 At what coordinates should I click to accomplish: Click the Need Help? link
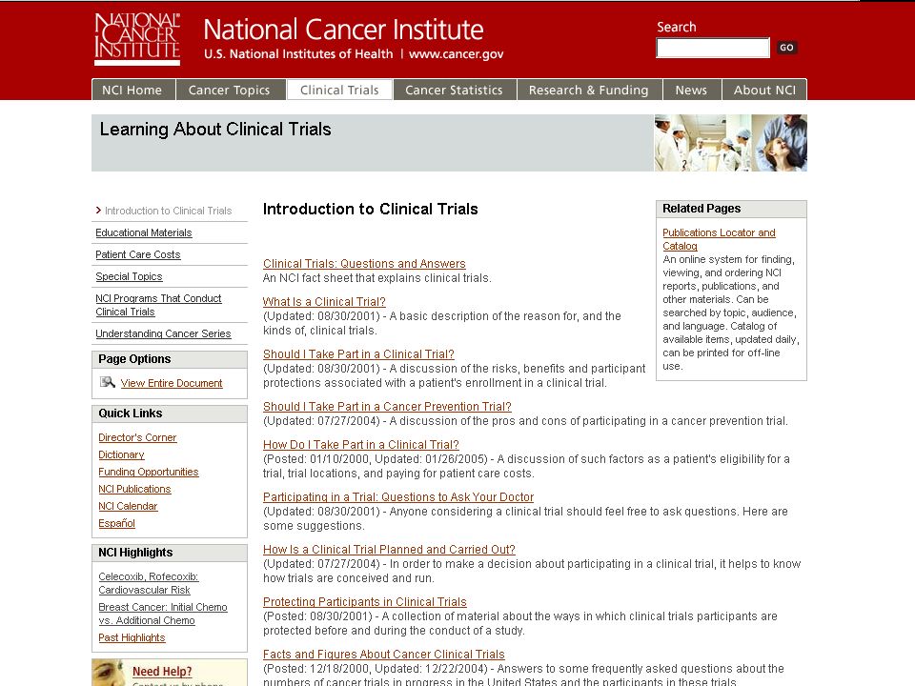tap(162, 672)
